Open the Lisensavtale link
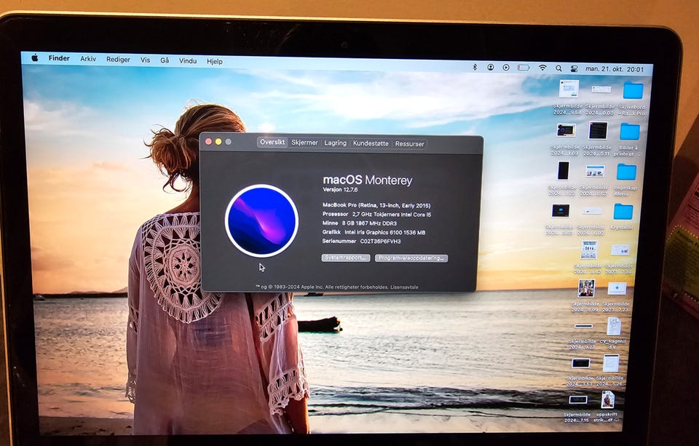Viewport: 699px width, 446px height. click(404, 287)
